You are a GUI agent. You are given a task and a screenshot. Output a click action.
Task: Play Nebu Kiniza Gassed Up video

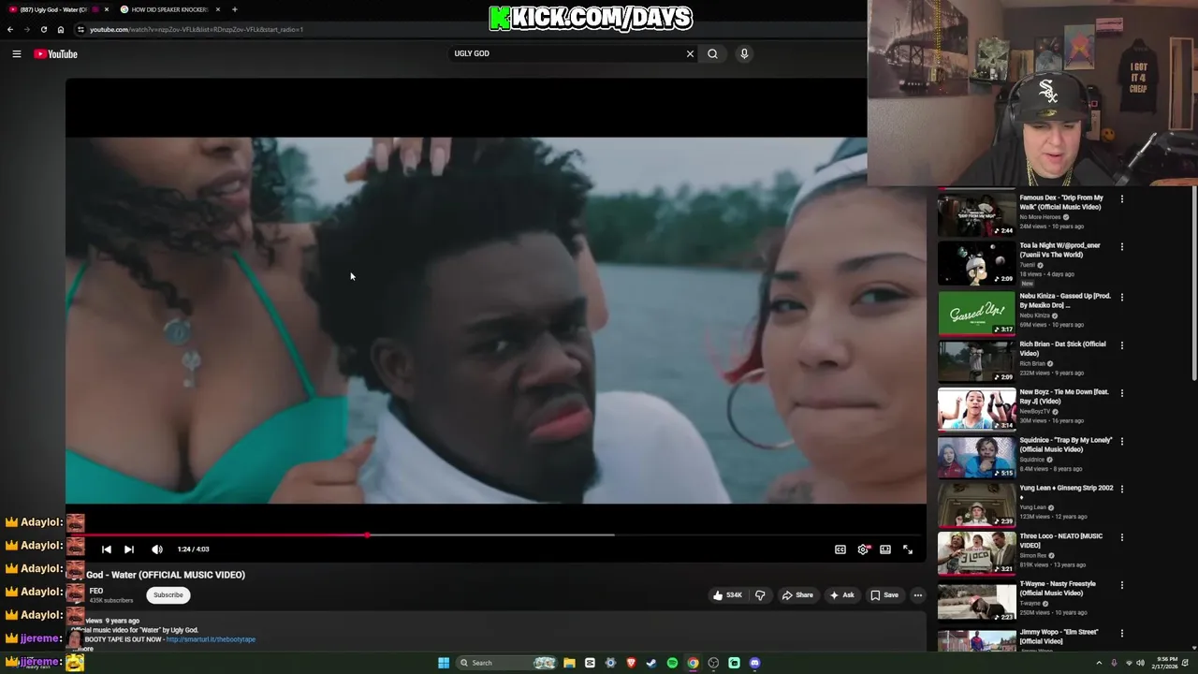(x=976, y=314)
